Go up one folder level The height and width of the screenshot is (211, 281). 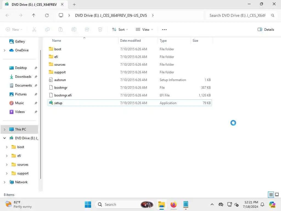coord(33,15)
